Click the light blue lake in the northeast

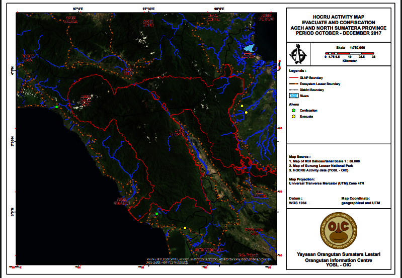click(249, 48)
